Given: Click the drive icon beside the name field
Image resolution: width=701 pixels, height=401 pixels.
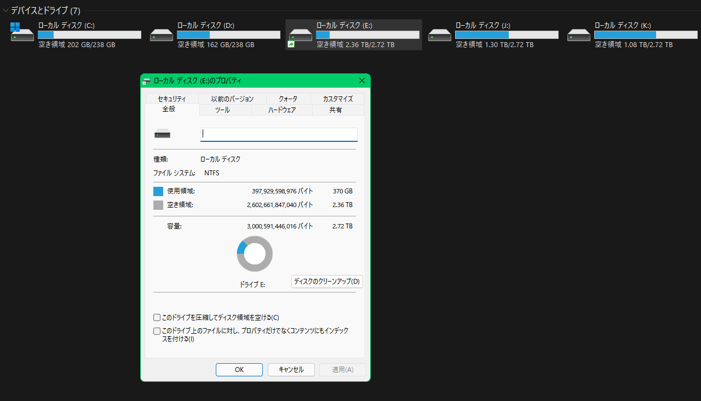Looking at the screenshot, I should [x=163, y=134].
